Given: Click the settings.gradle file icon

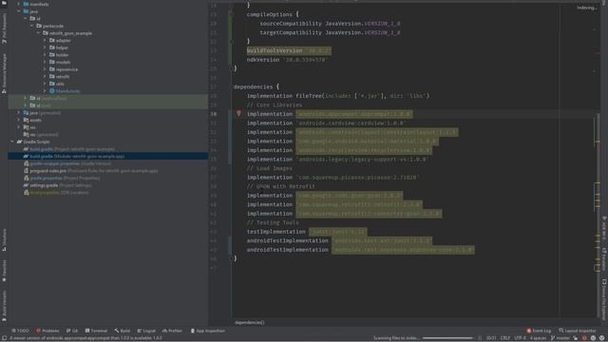Looking at the screenshot, I should pyautogui.click(x=26, y=185).
